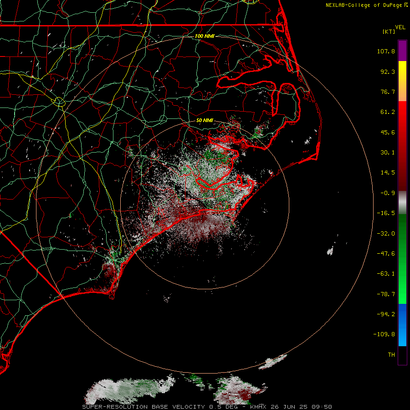Click the -16.5 legend value

click(386, 213)
